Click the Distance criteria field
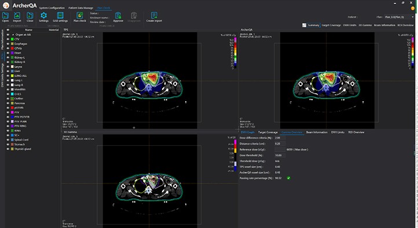Screen dimensions: 418x228 pos(280,144)
